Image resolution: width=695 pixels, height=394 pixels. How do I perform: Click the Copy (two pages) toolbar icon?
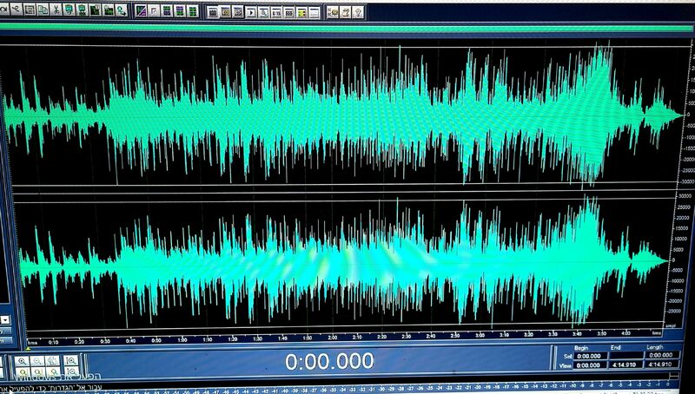(43, 10)
